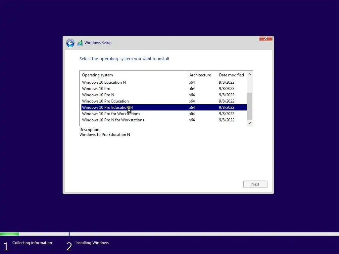Viewport: 339px width, 254px height.
Task: Select Windows 10 Pro N for Workstations
Action: pos(164,120)
